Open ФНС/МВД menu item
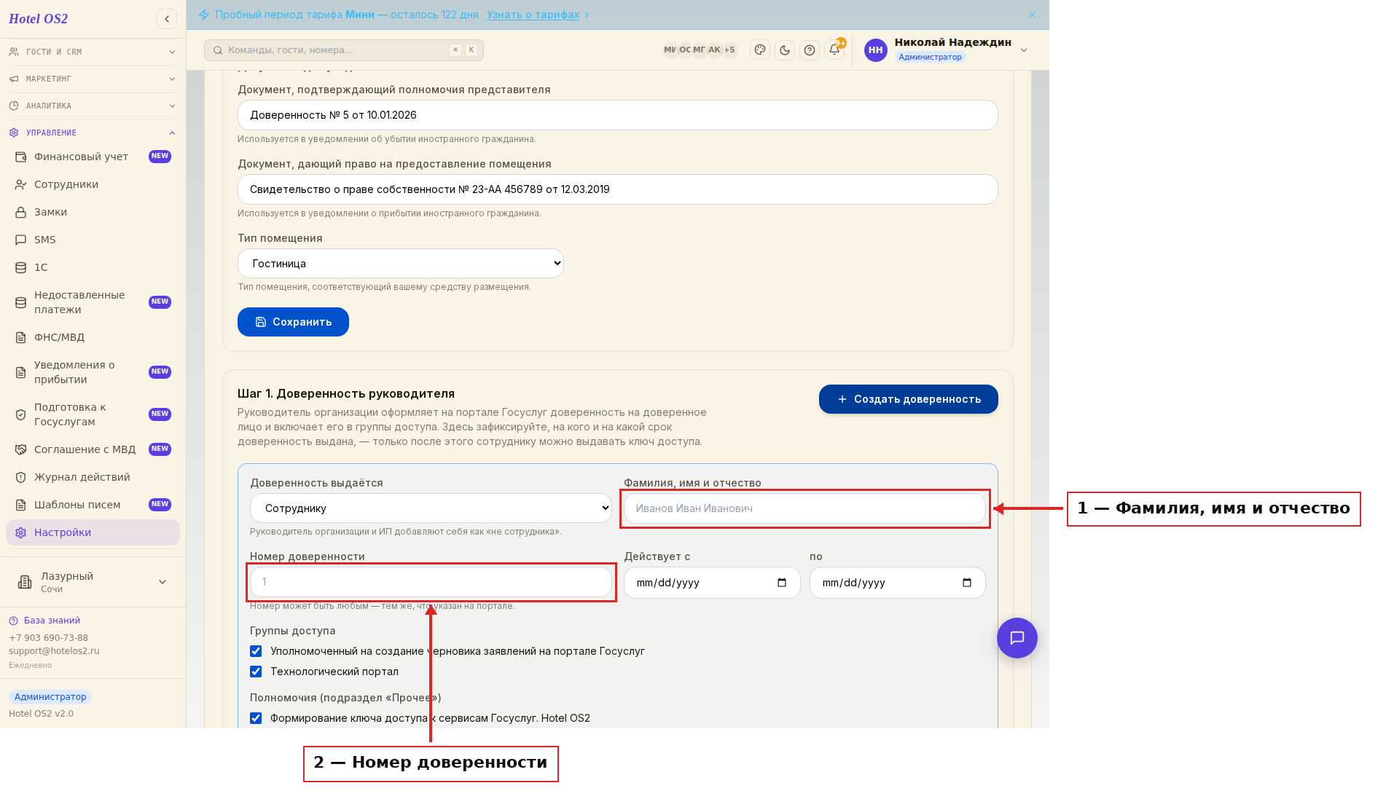 click(x=93, y=337)
